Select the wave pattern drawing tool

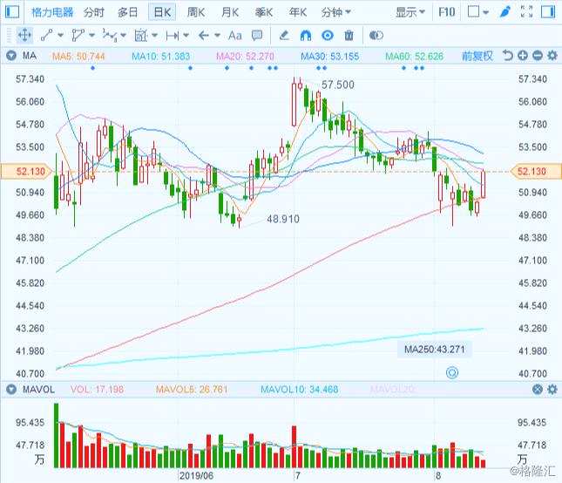point(109,35)
